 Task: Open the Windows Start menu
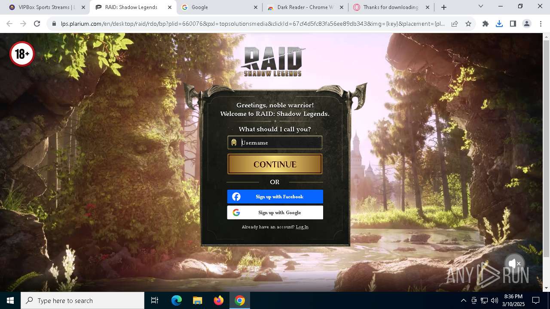pyautogui.click(x=10, y=300)
